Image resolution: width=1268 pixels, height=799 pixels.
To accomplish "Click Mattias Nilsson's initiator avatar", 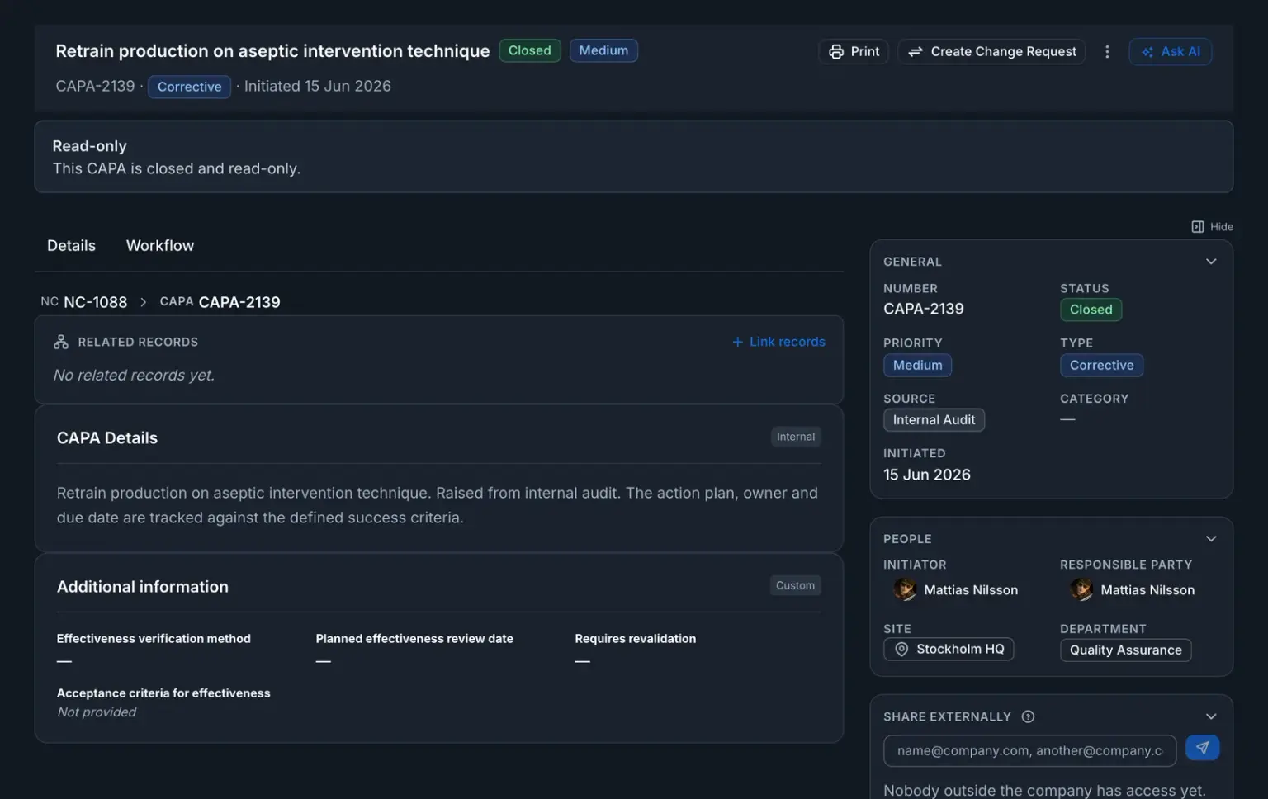I will click(x=905, y=589).
